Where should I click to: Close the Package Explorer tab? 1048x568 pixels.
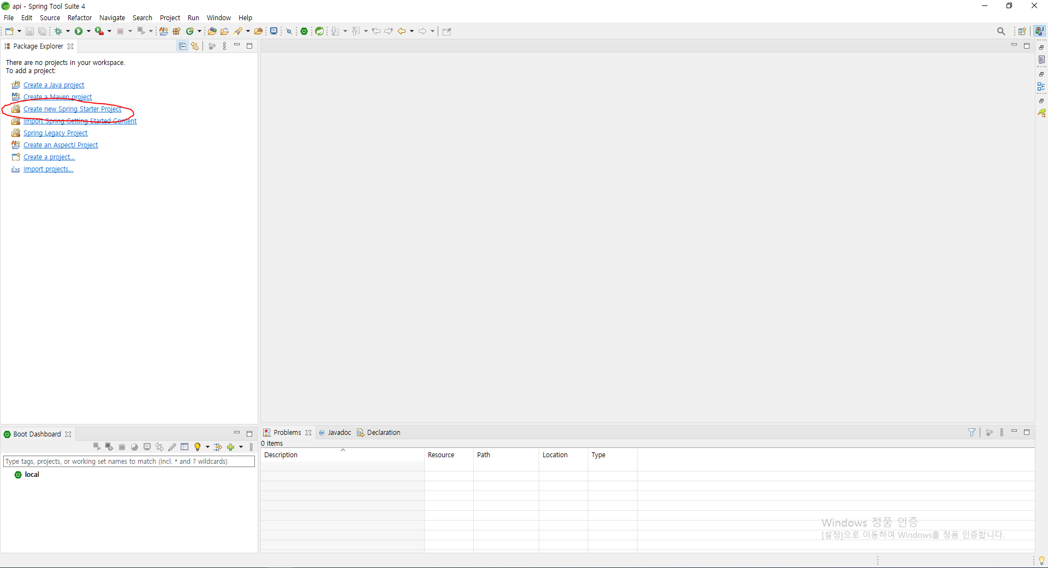click(x=70, y=46)
